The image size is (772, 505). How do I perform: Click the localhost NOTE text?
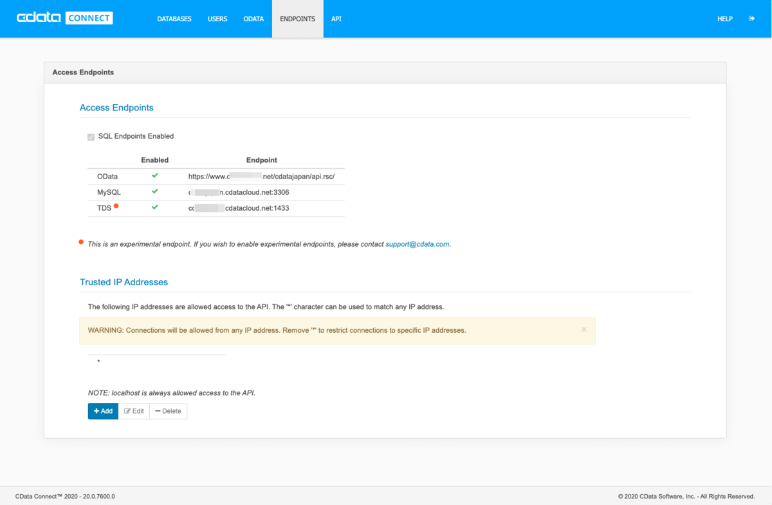(172, 393)
